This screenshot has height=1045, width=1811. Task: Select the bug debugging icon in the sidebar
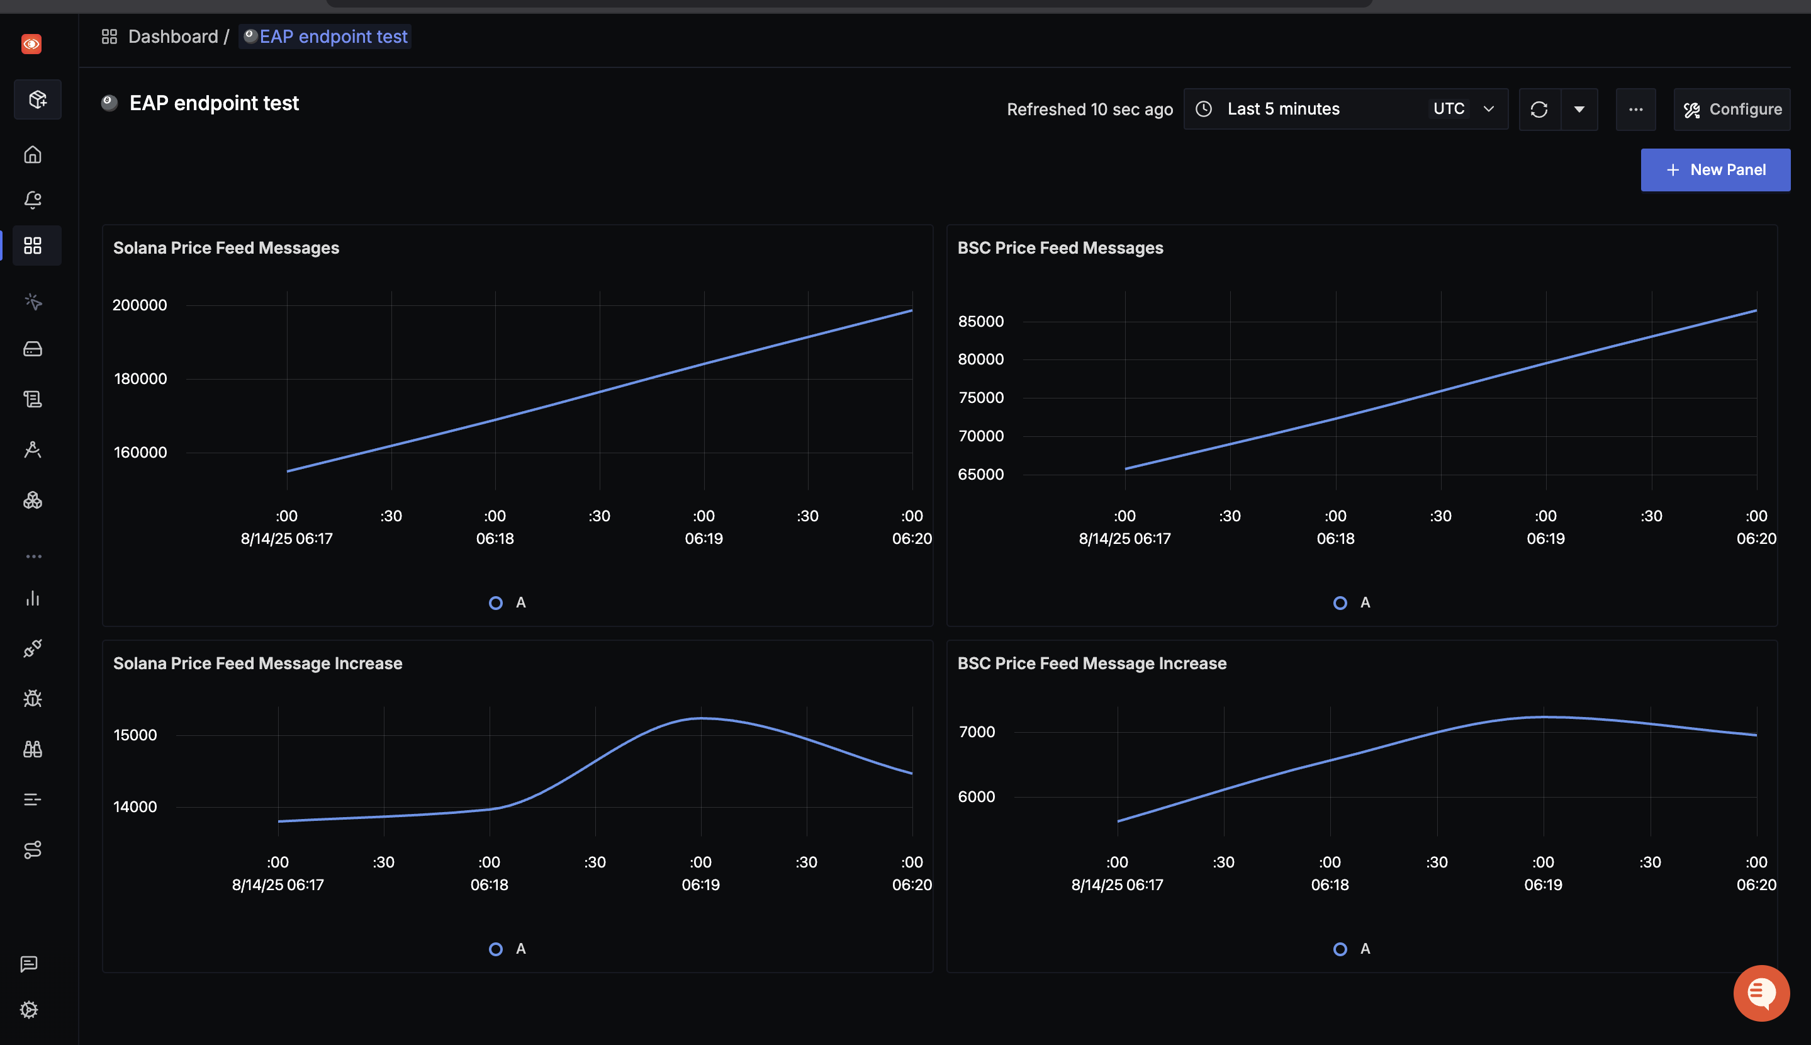pyautogui.click(x=32, y=698)
